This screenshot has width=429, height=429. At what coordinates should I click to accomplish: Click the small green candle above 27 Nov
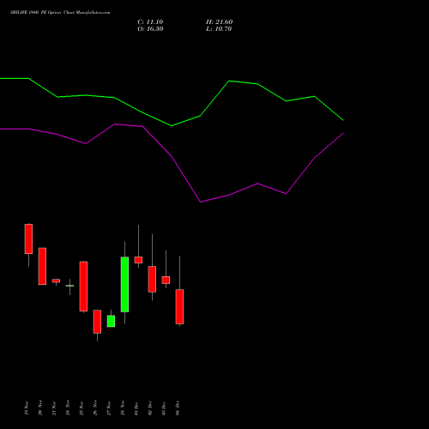(111, 321)
